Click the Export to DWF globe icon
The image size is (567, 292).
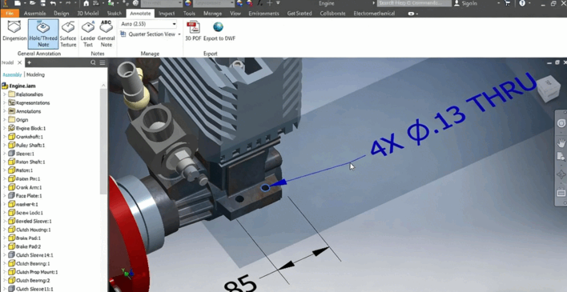point(218,27)
